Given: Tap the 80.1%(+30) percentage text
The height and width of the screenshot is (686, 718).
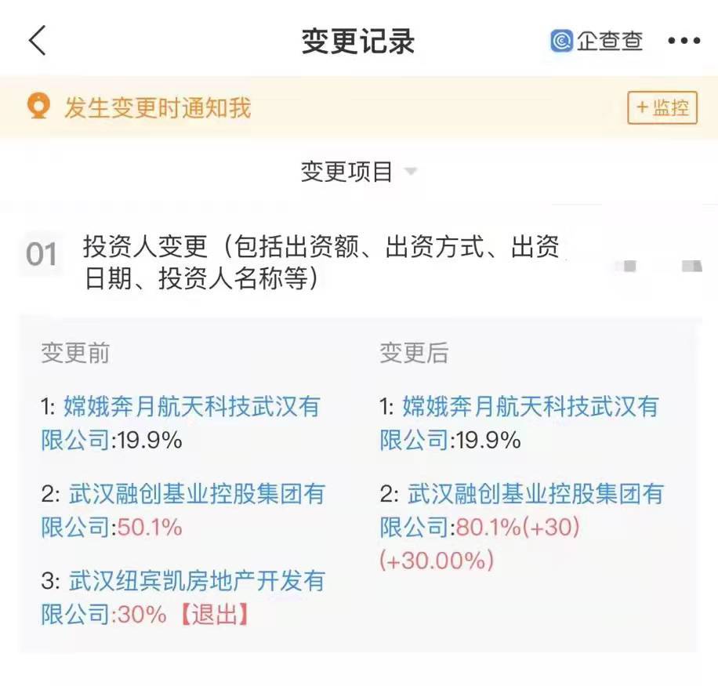Looking at the screenshot, I should [518, 527].
